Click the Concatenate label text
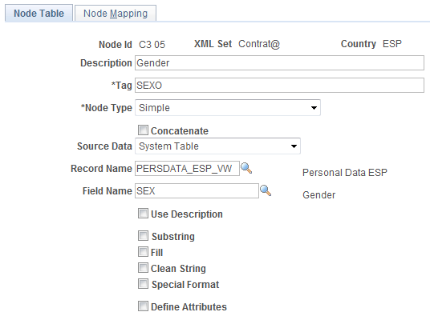Viewport: 430px width, 316px height. pyautogui.click(x=180, y=131)
